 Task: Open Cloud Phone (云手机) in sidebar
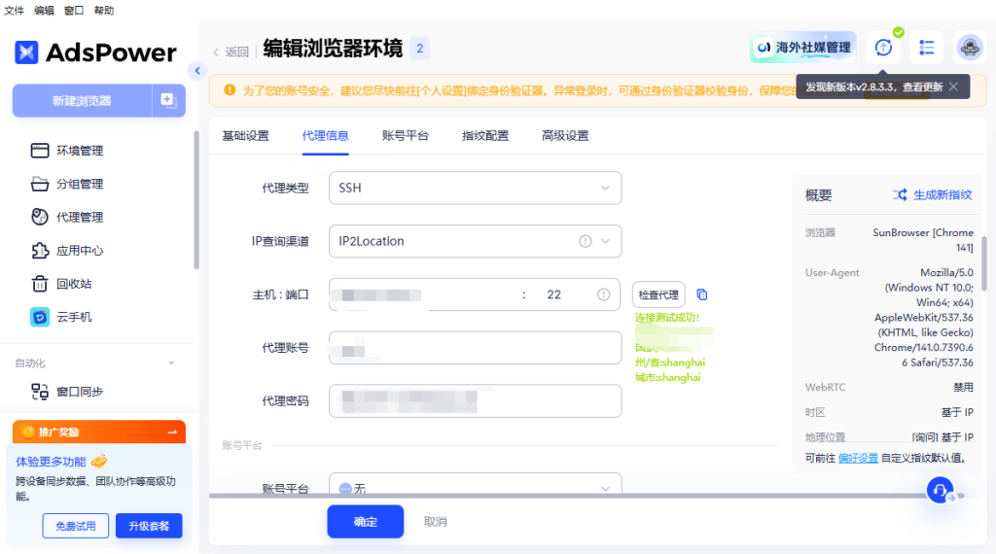tap(74, 317)
